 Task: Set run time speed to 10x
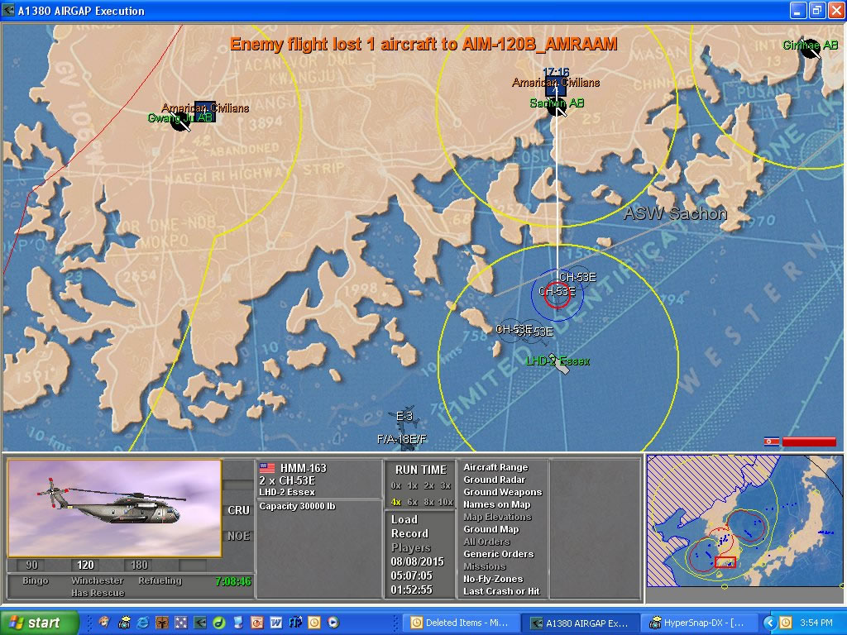[446, 502]
